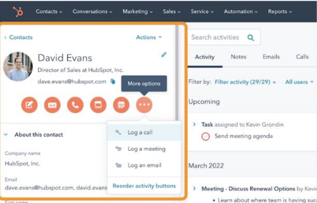Click the HubSpot sprocket logo
Viewport: 317px width, 203px height.
pyautogui.click(x=18, y=11)
